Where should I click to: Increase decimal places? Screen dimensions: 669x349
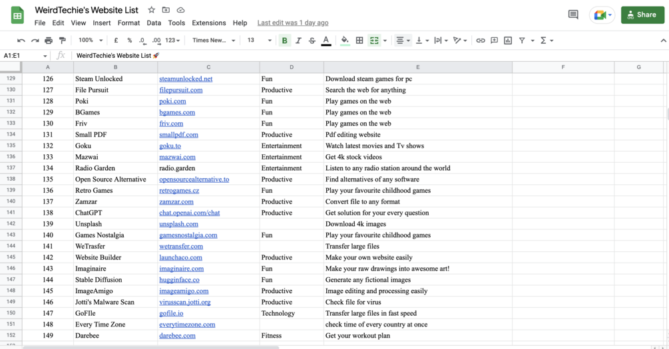pyautogui.click(x=156, y=41)
